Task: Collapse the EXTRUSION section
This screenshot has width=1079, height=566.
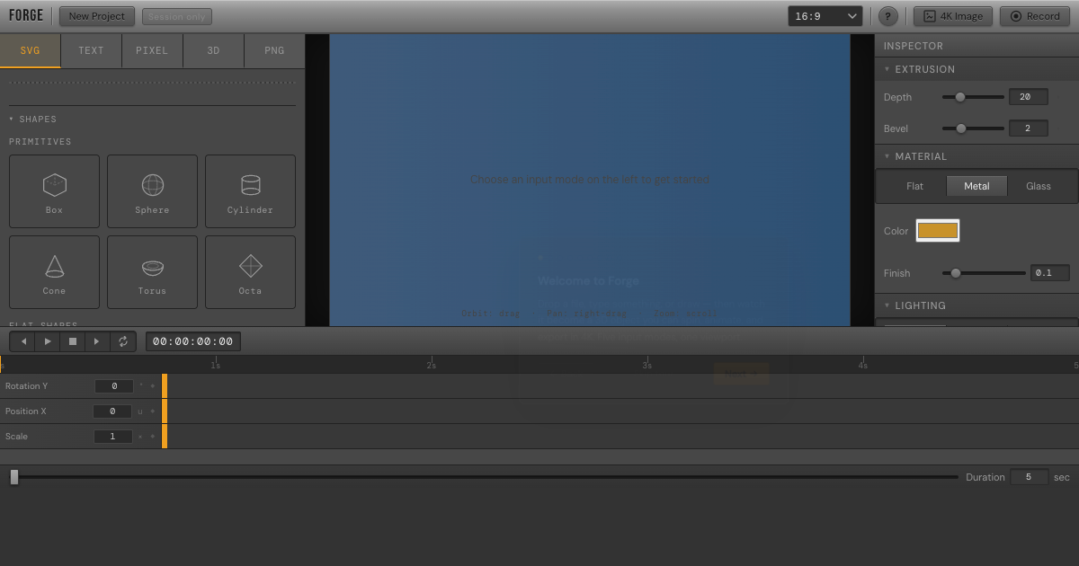Action: tap(976, 69)
